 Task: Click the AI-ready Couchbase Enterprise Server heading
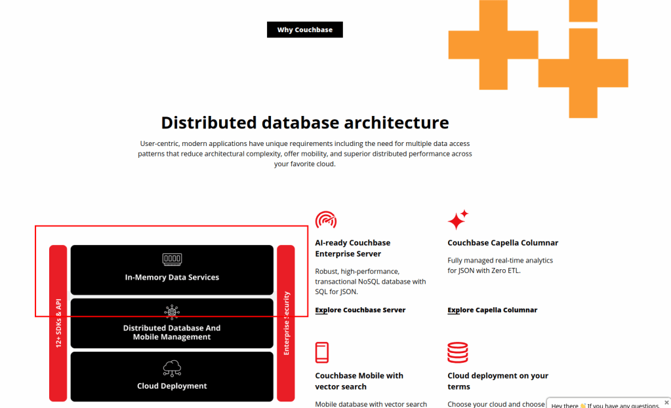click(x=352, y=248)
